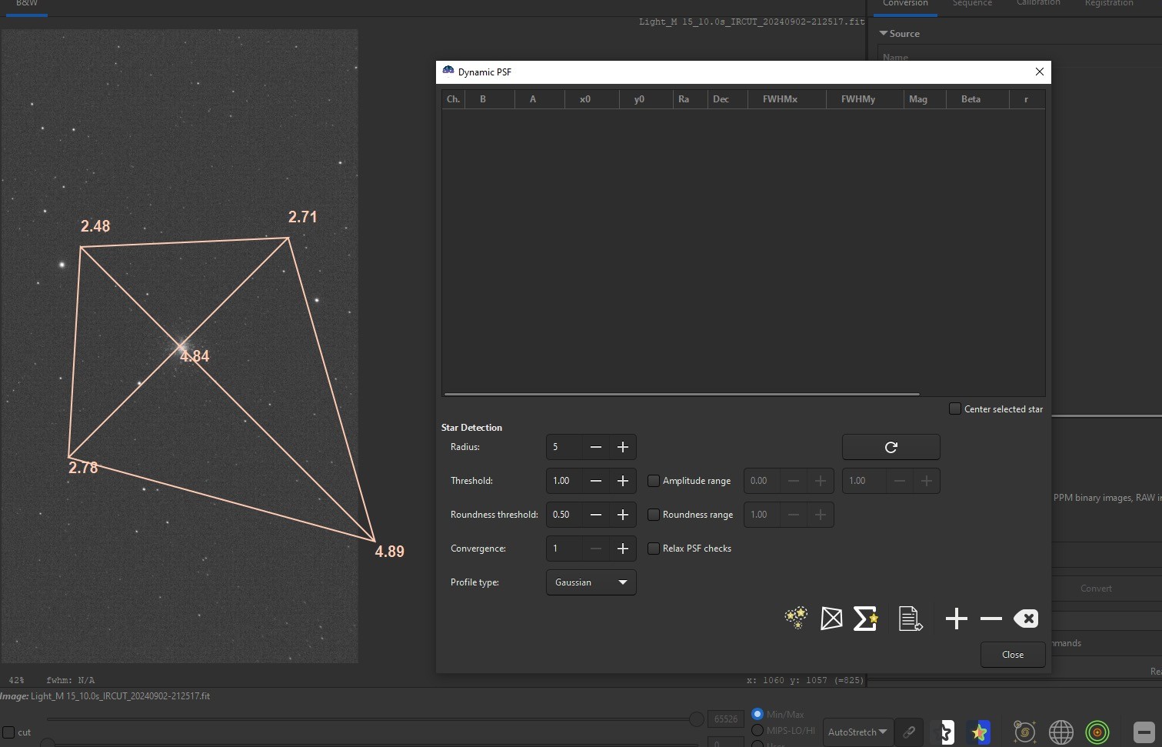Select Min/Max display mode
1162x747 pixels.
757,714
